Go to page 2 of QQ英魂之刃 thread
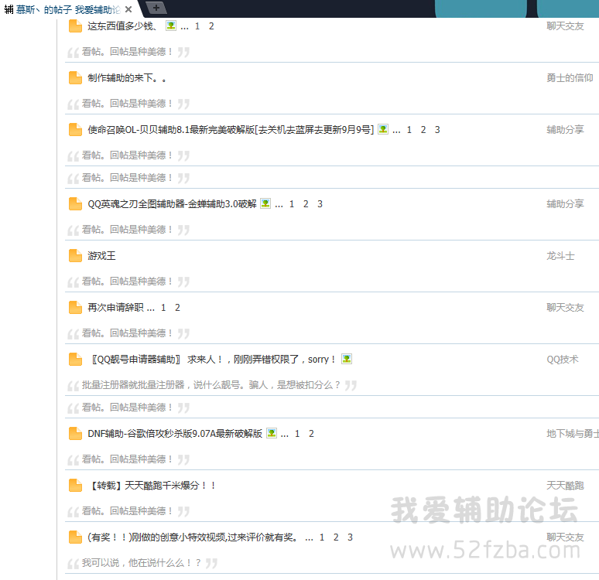This screenshot has width=599, height=580. pos(306,204)
